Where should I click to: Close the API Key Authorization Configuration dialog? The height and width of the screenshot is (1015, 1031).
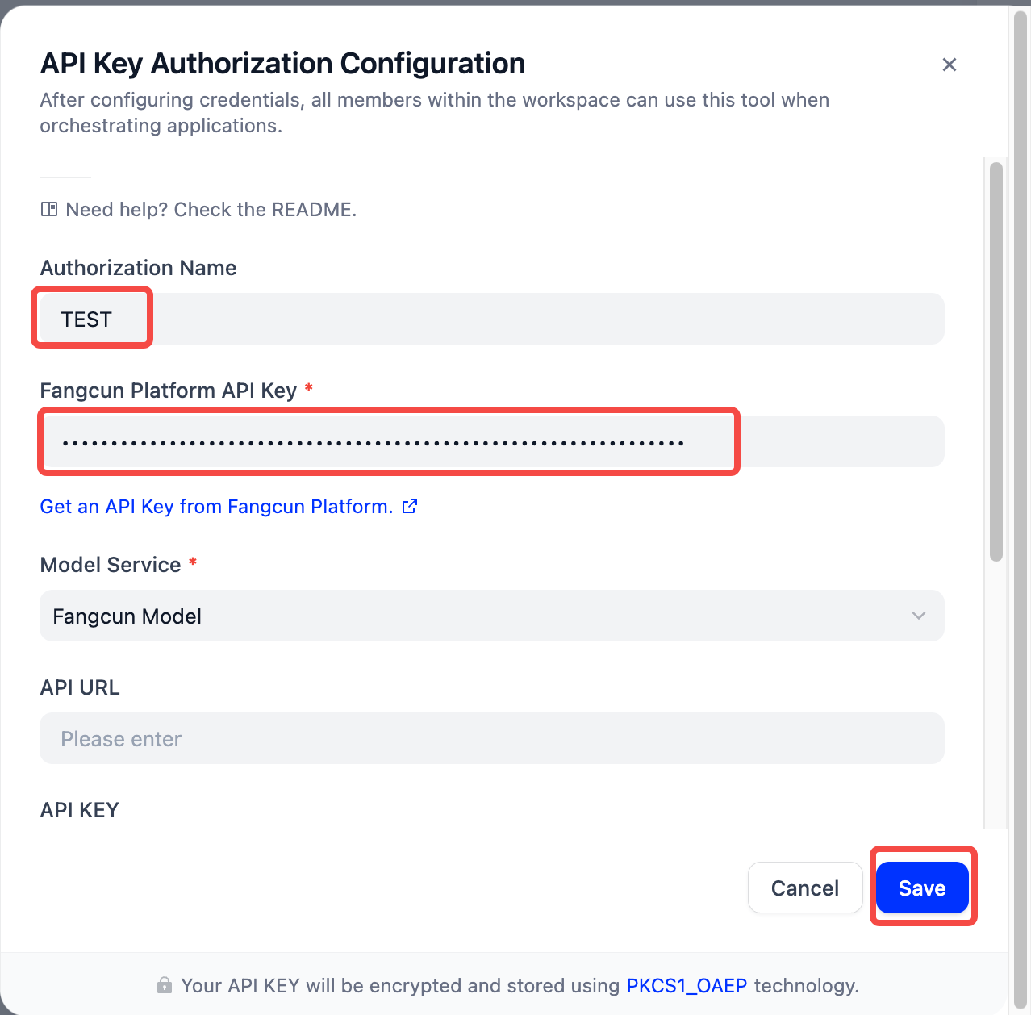coord(950,65)
